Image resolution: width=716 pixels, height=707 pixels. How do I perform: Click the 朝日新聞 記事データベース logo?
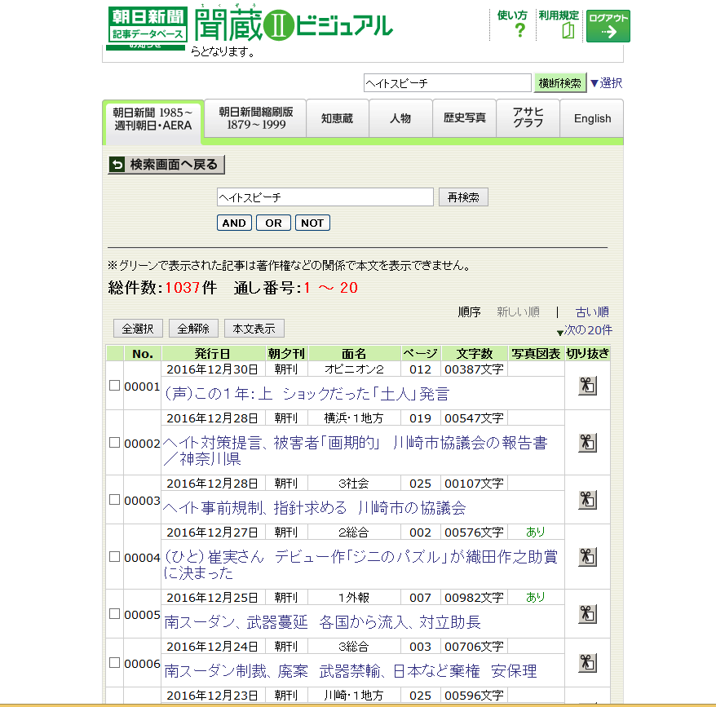[148, 24]
